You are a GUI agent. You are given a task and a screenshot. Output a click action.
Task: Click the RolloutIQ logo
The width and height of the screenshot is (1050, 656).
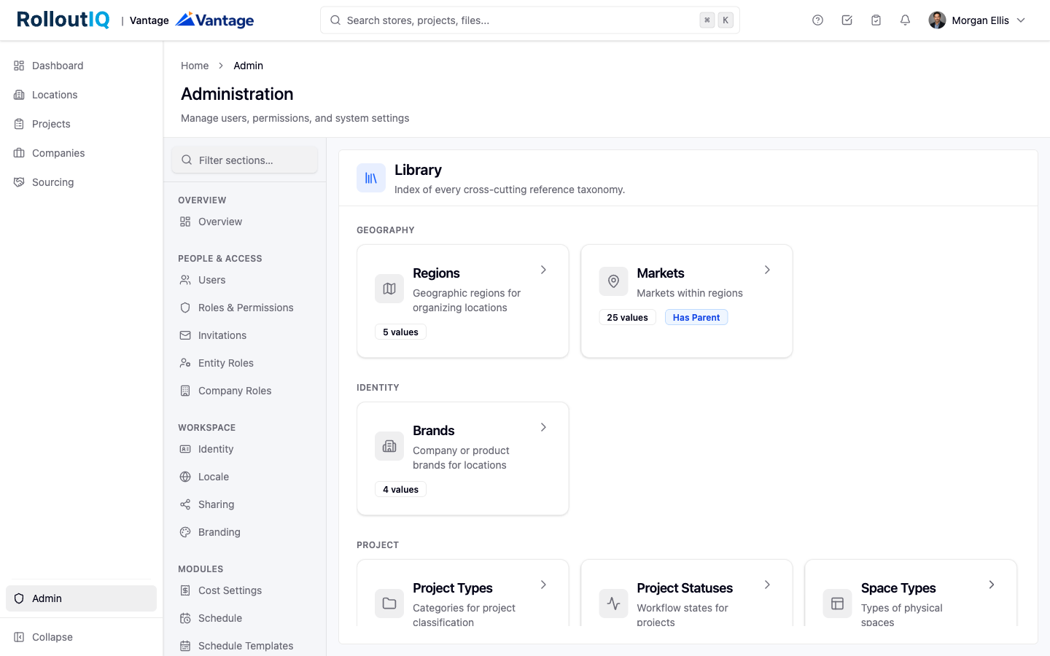click(63, 20)
